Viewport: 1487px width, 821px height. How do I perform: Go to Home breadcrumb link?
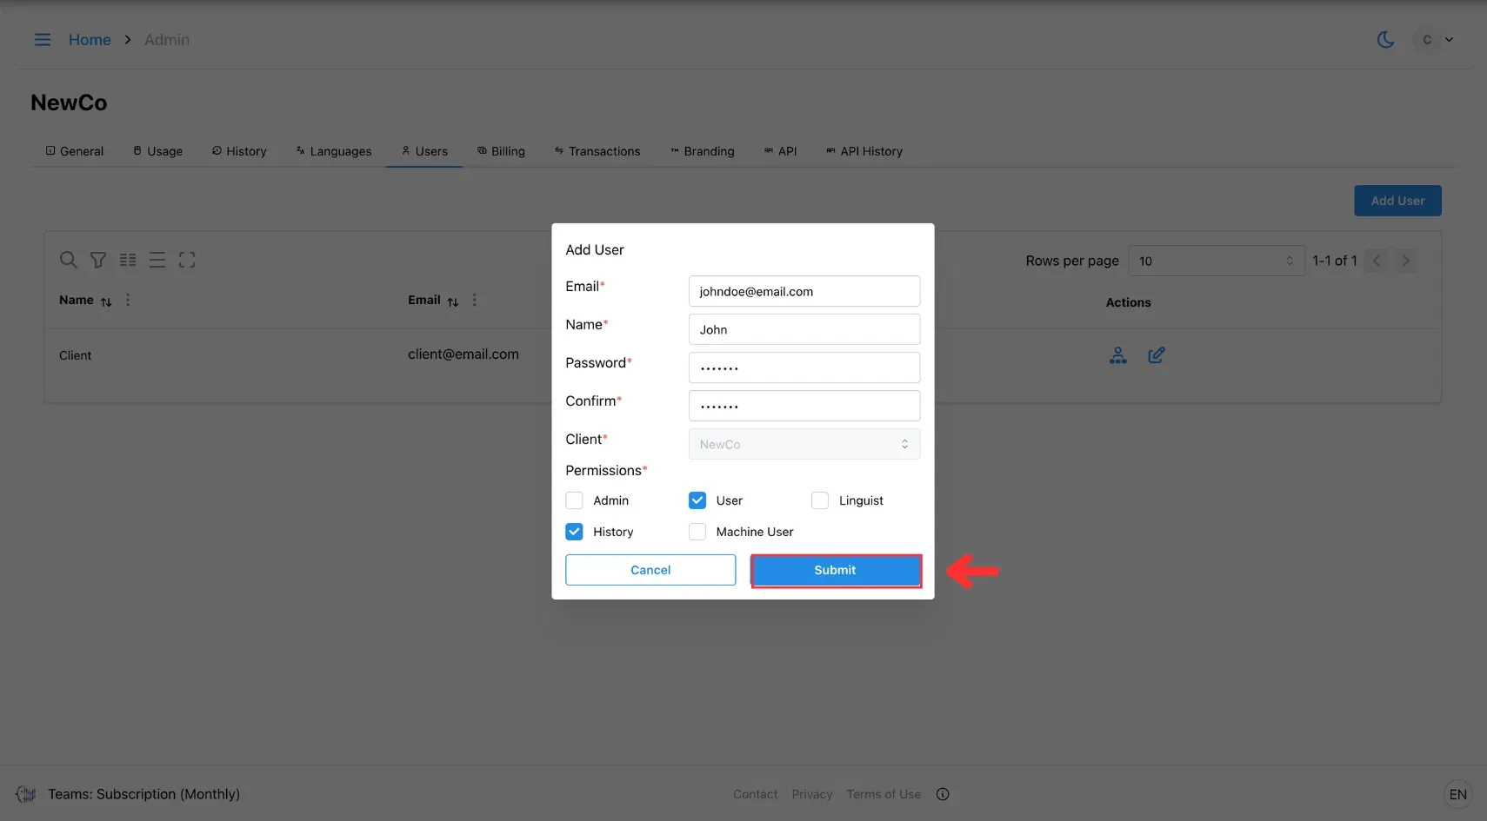point(90,40)
